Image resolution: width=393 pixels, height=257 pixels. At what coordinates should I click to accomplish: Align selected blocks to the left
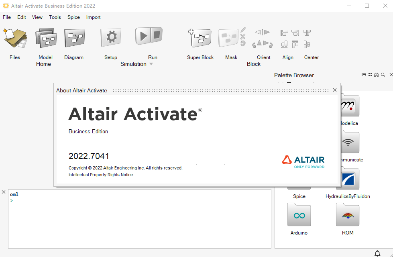(x=284, y=33)
